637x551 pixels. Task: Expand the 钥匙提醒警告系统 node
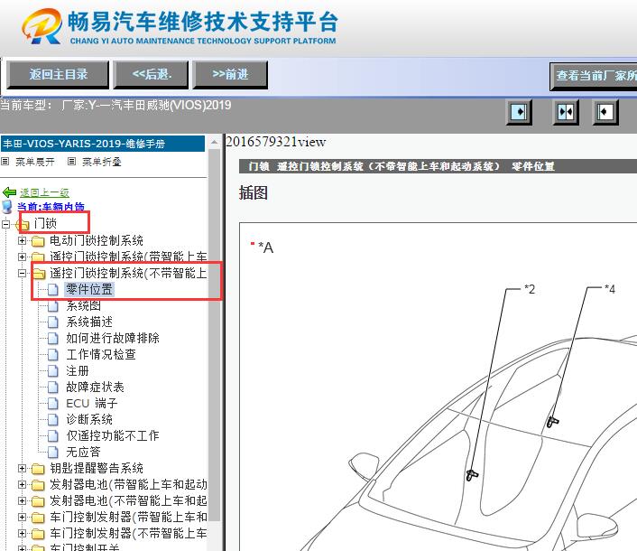(x=22, y=469)
